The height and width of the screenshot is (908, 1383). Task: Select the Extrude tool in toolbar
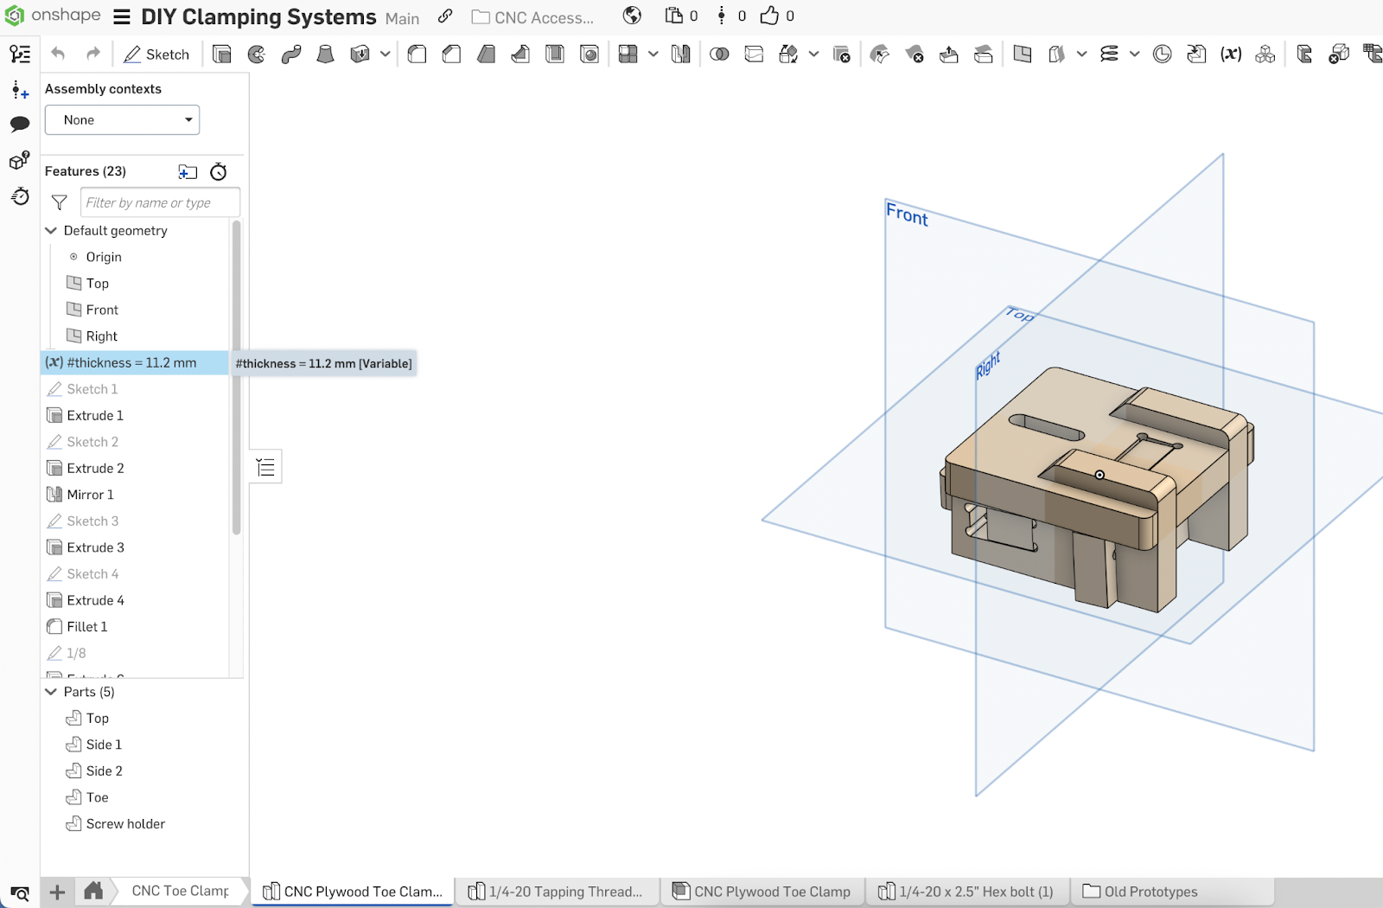point(222,54)
